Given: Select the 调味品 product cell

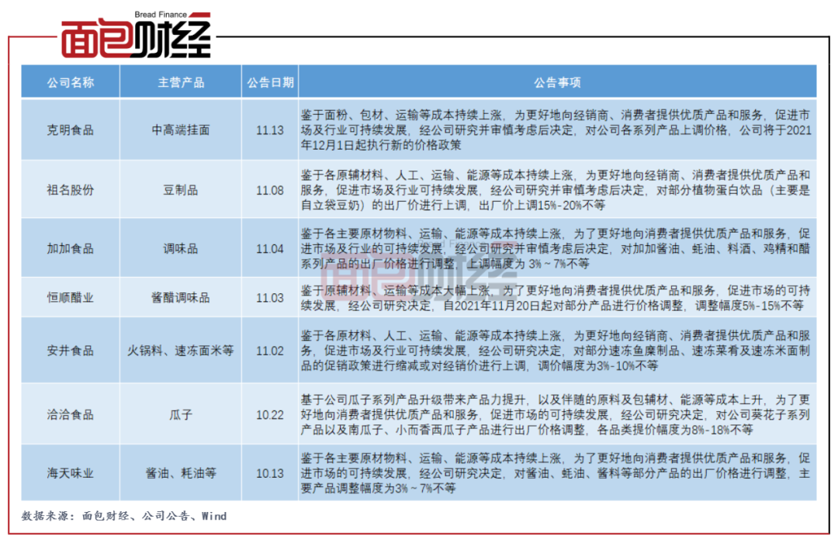Looking at the screenshot, I should (181, 248).
